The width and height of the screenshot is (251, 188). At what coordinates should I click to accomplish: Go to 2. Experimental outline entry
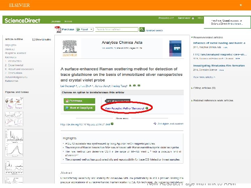[x=14, y=65]
